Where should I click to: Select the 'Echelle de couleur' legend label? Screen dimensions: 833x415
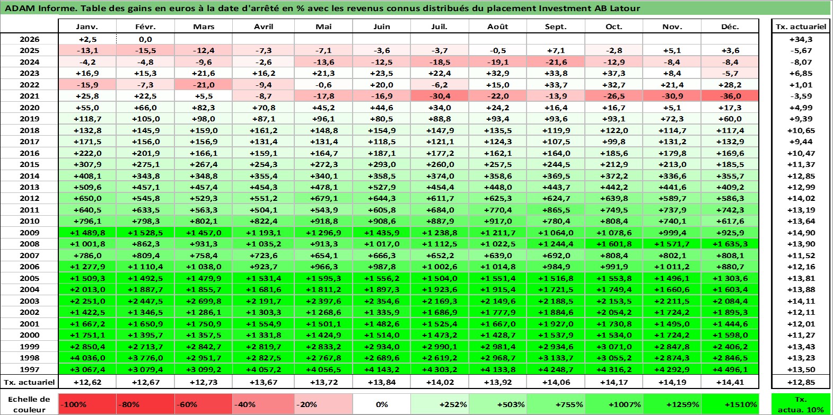(30, 404)
